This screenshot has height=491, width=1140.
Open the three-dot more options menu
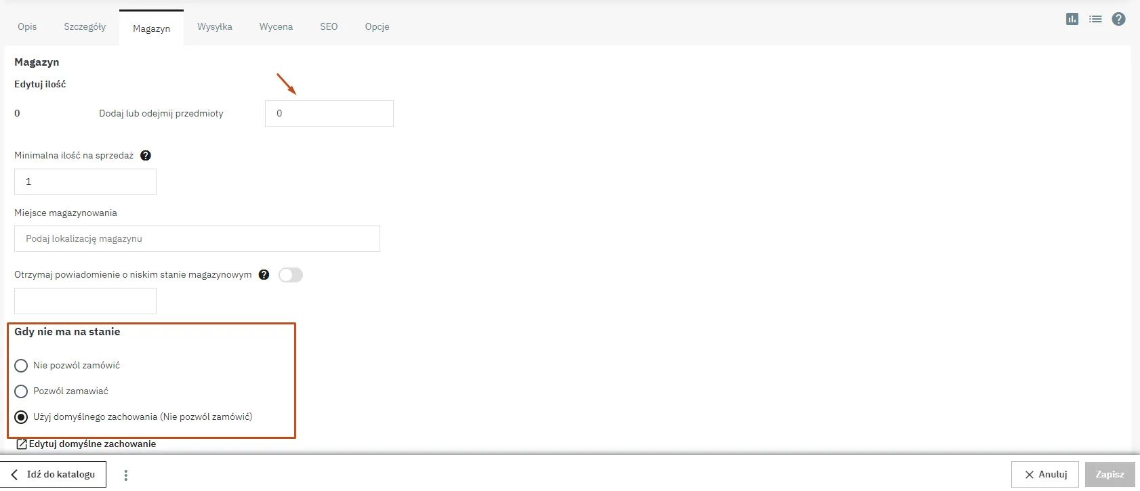pos(126,475)
